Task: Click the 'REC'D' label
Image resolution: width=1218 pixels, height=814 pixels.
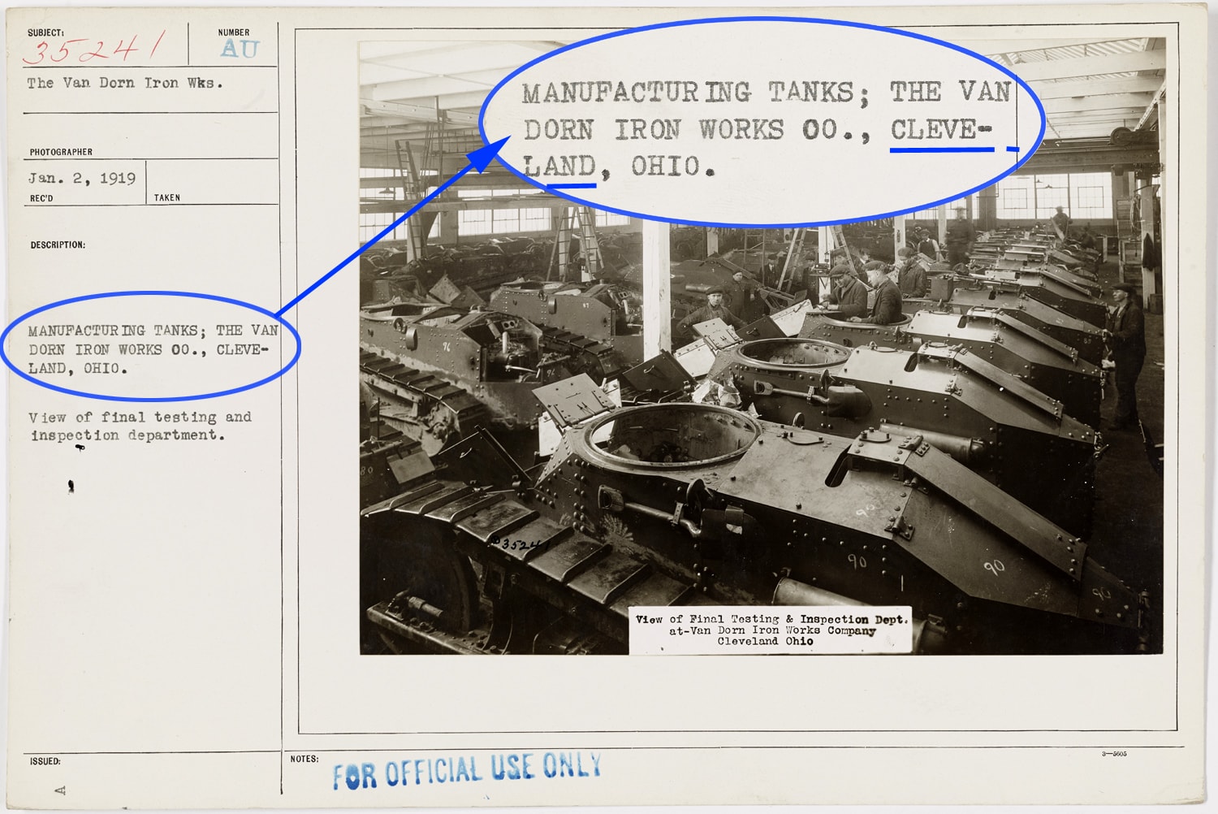Action: coord(41,198)
